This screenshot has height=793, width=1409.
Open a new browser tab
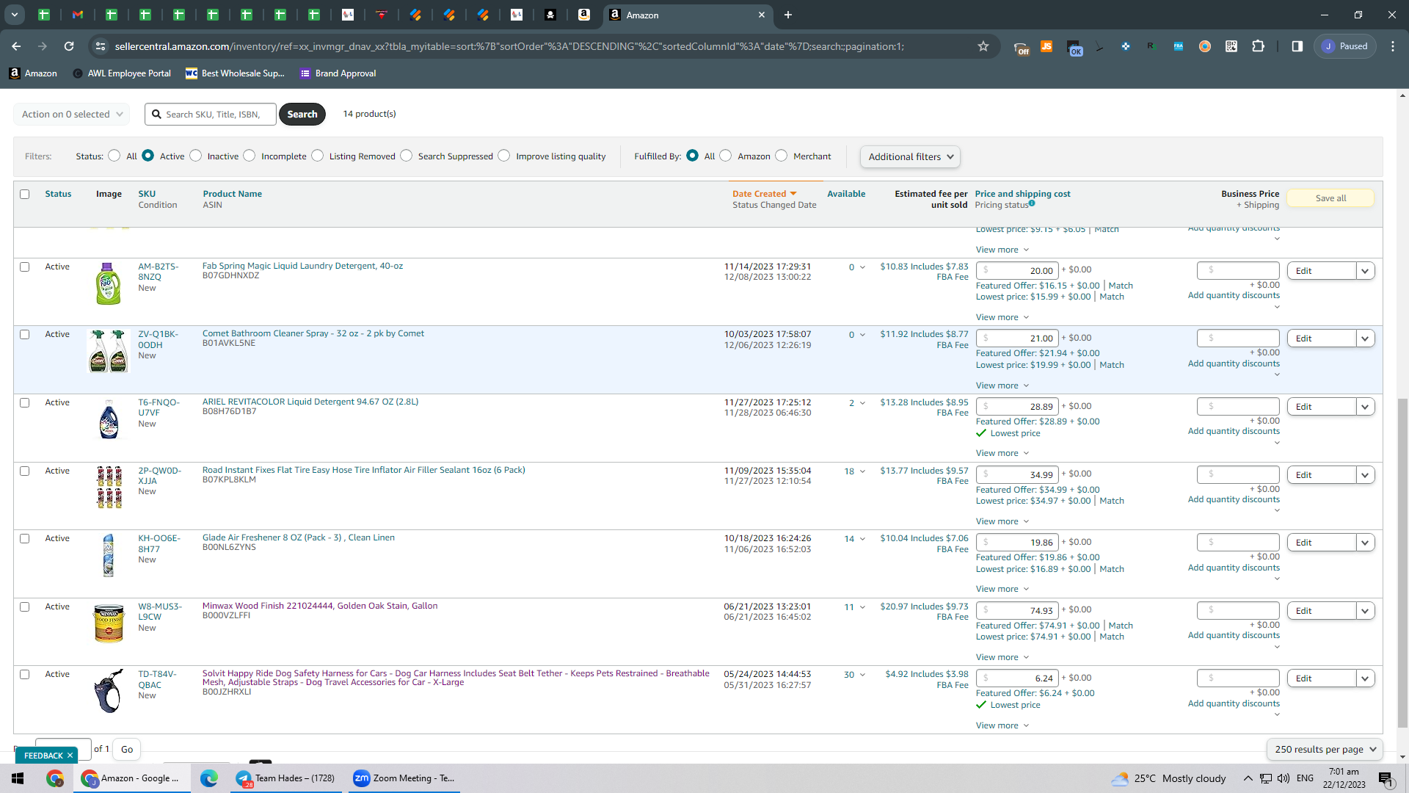(788, 15)
